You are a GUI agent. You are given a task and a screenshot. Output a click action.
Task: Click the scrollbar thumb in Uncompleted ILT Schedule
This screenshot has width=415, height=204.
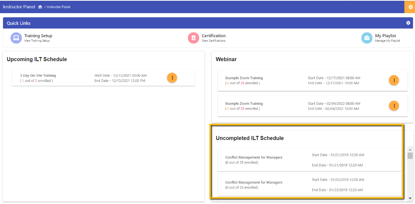(x=410, y=156)
